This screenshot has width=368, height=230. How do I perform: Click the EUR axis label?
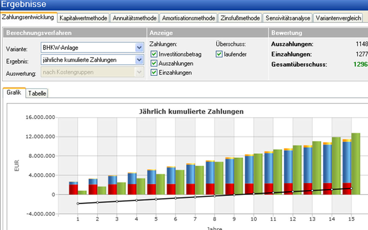[17, 166]
